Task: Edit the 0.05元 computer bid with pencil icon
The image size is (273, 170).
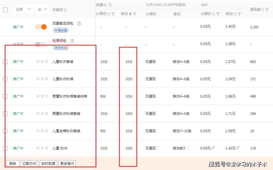Action: coord(213,148)
